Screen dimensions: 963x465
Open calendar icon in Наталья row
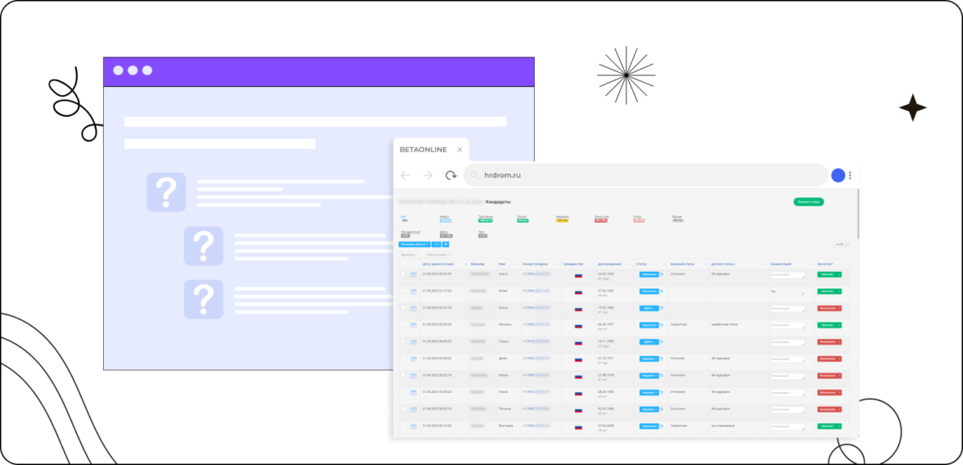[x=414, y=326]
